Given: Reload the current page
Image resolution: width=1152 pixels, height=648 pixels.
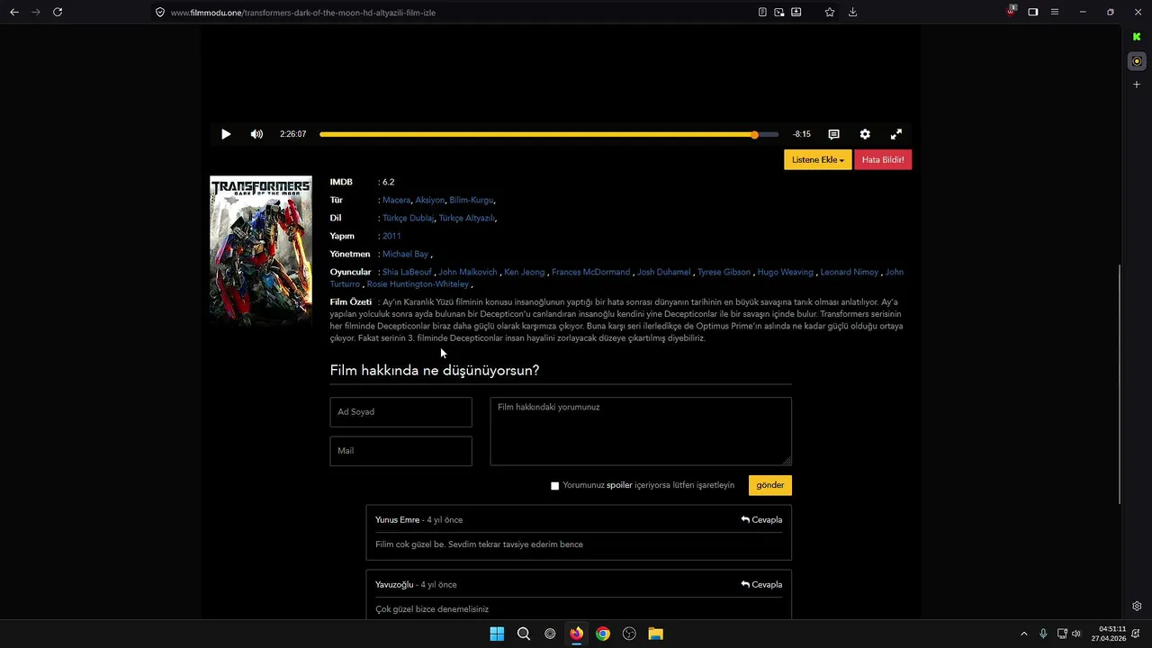Looking at the screenshot, I should (x=58, y=12).
